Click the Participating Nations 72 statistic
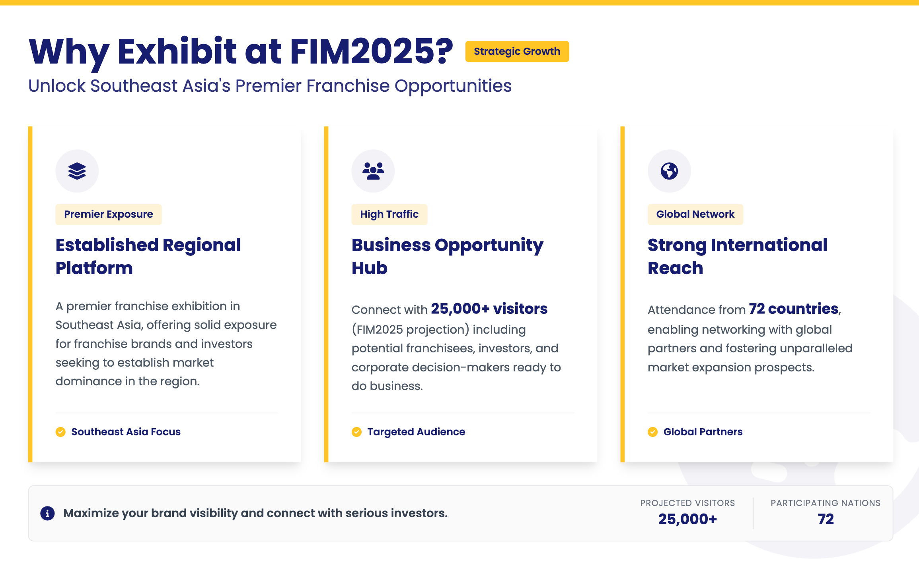Viewport: 919px width, 568px height. click(826, 519)
